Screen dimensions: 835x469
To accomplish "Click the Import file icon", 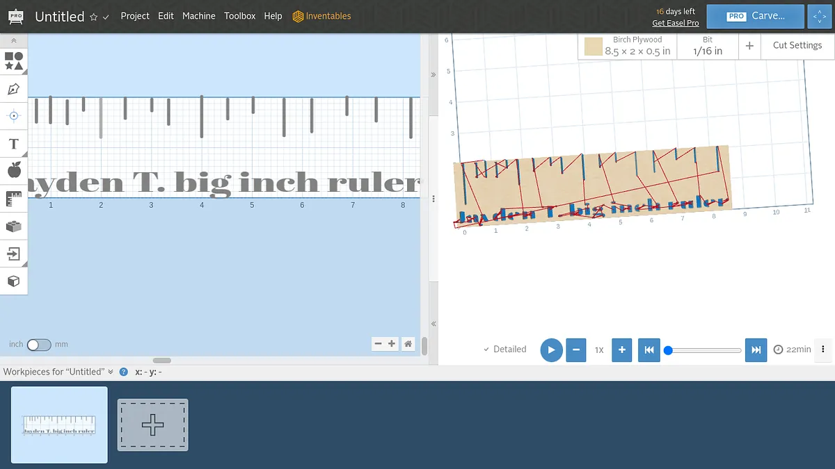I will pos(13,254).
